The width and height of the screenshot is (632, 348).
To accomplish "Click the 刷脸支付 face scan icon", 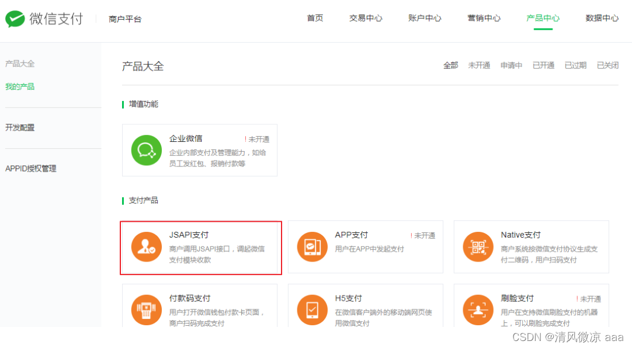I will point(478,310).
